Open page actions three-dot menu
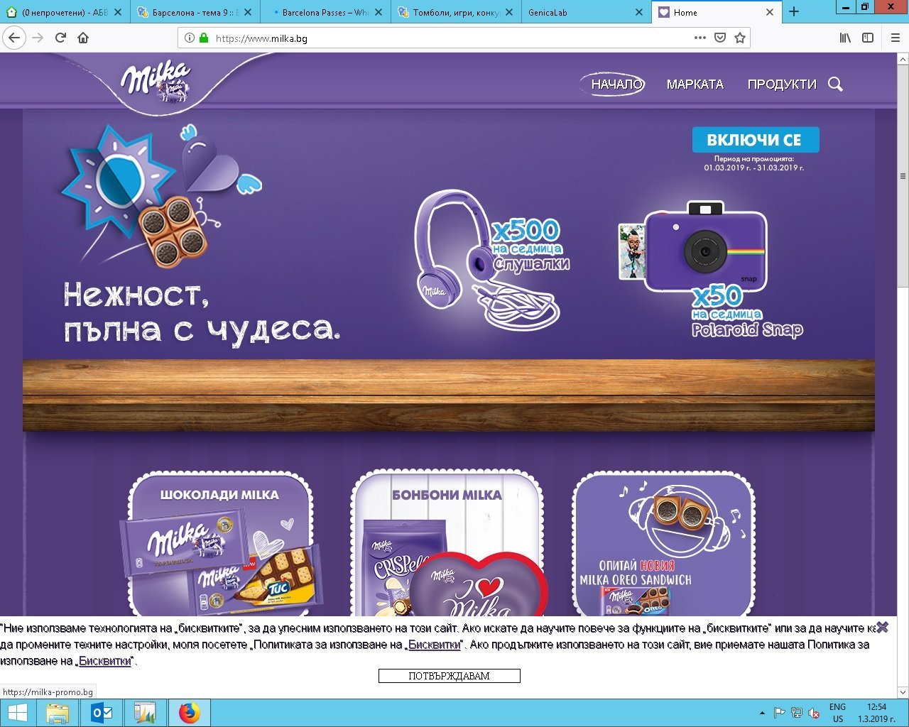 [x=700, y=38]
